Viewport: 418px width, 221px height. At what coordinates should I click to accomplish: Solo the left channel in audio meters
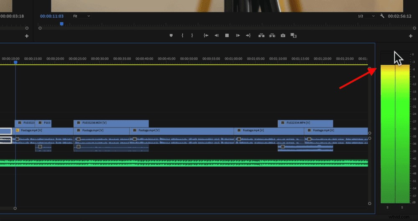coord(387,207)
